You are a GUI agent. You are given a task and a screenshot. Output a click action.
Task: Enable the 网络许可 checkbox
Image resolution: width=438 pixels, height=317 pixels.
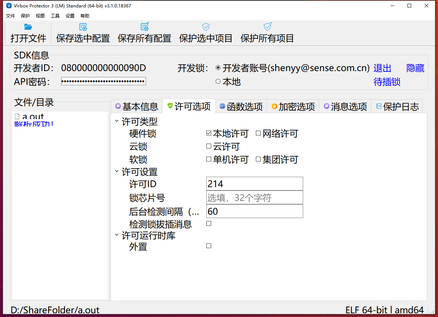tap(258, 133)
